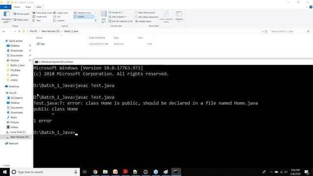The height and width of the screenshot is (176, 313).
Task: Switch layout to Medium icons
Action: [x=83, y=13]
